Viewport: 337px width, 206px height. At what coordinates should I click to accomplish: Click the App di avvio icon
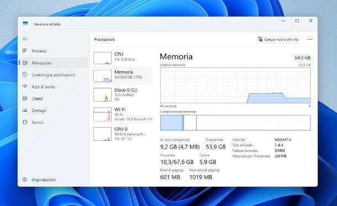(x=25, y=86)
